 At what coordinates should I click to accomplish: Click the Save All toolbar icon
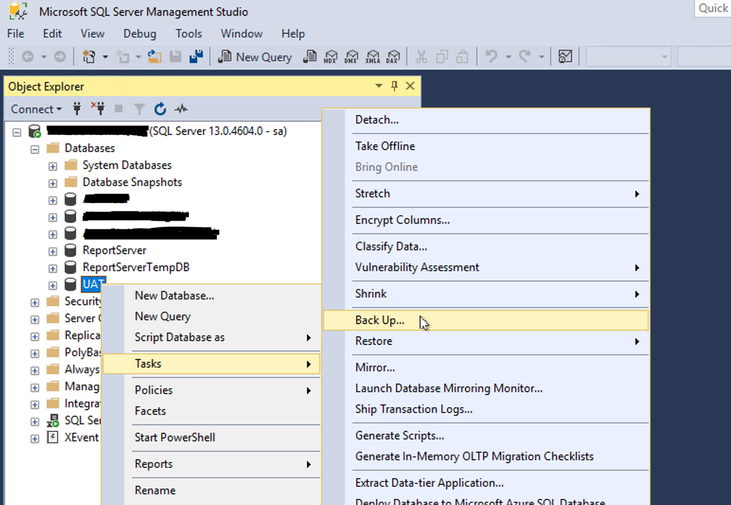[196, 57]
